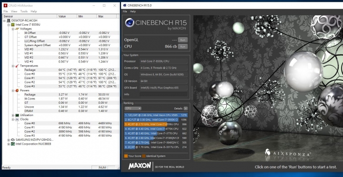The height and width of the screenshot is (177, 343).
Task: Open Cinebench Help menu
Action: tap(133, 11)
